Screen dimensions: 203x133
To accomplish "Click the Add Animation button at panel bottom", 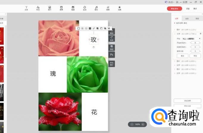I will [188, 101].
